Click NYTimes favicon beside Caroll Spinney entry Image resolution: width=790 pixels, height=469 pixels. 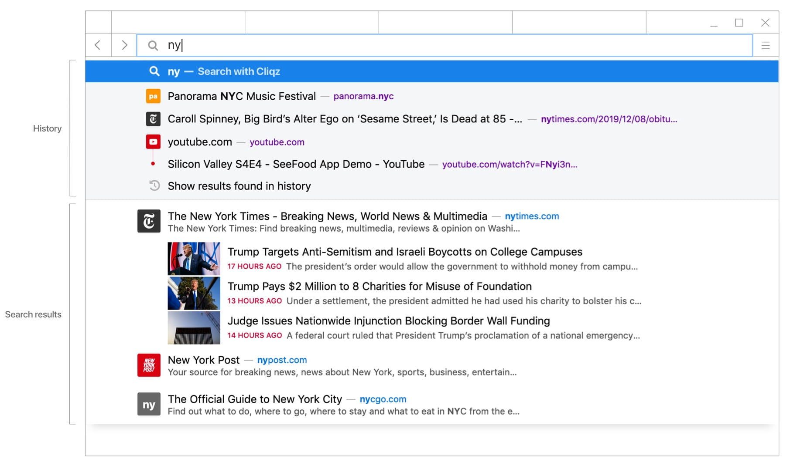153,119
